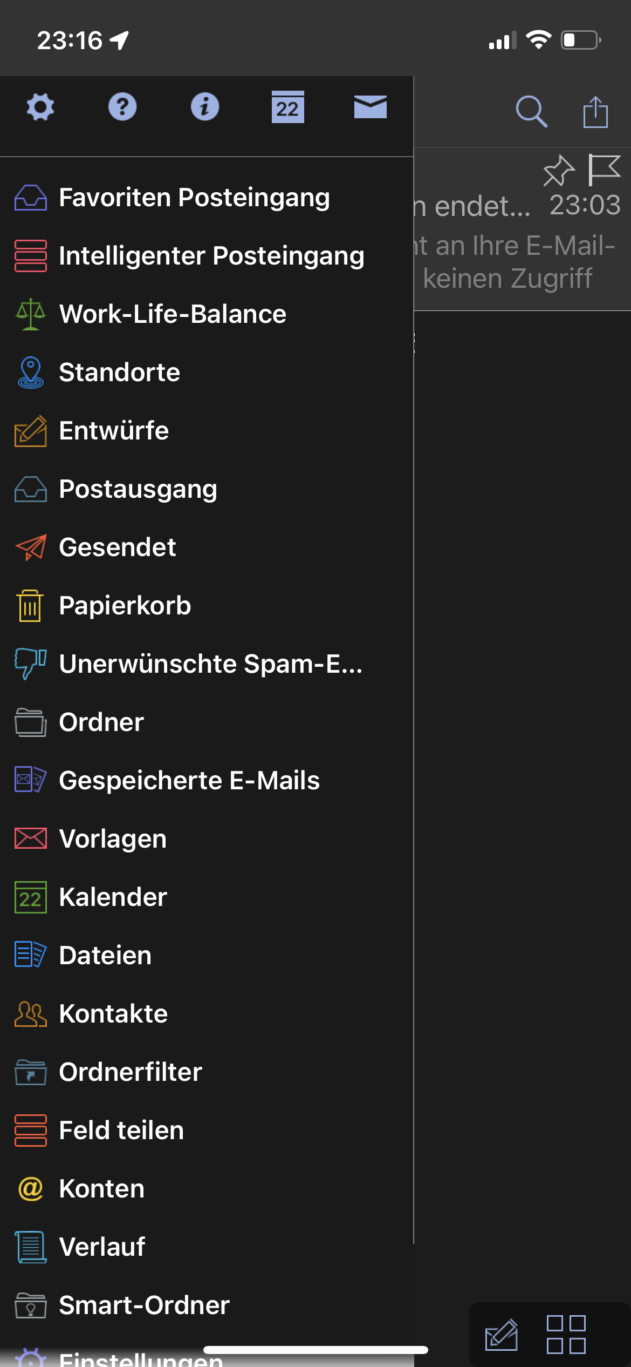Open Favoriten Posteingang
Image resolution: width=631 pixels, height=1367 pixels.
click(x=194, y=198)
